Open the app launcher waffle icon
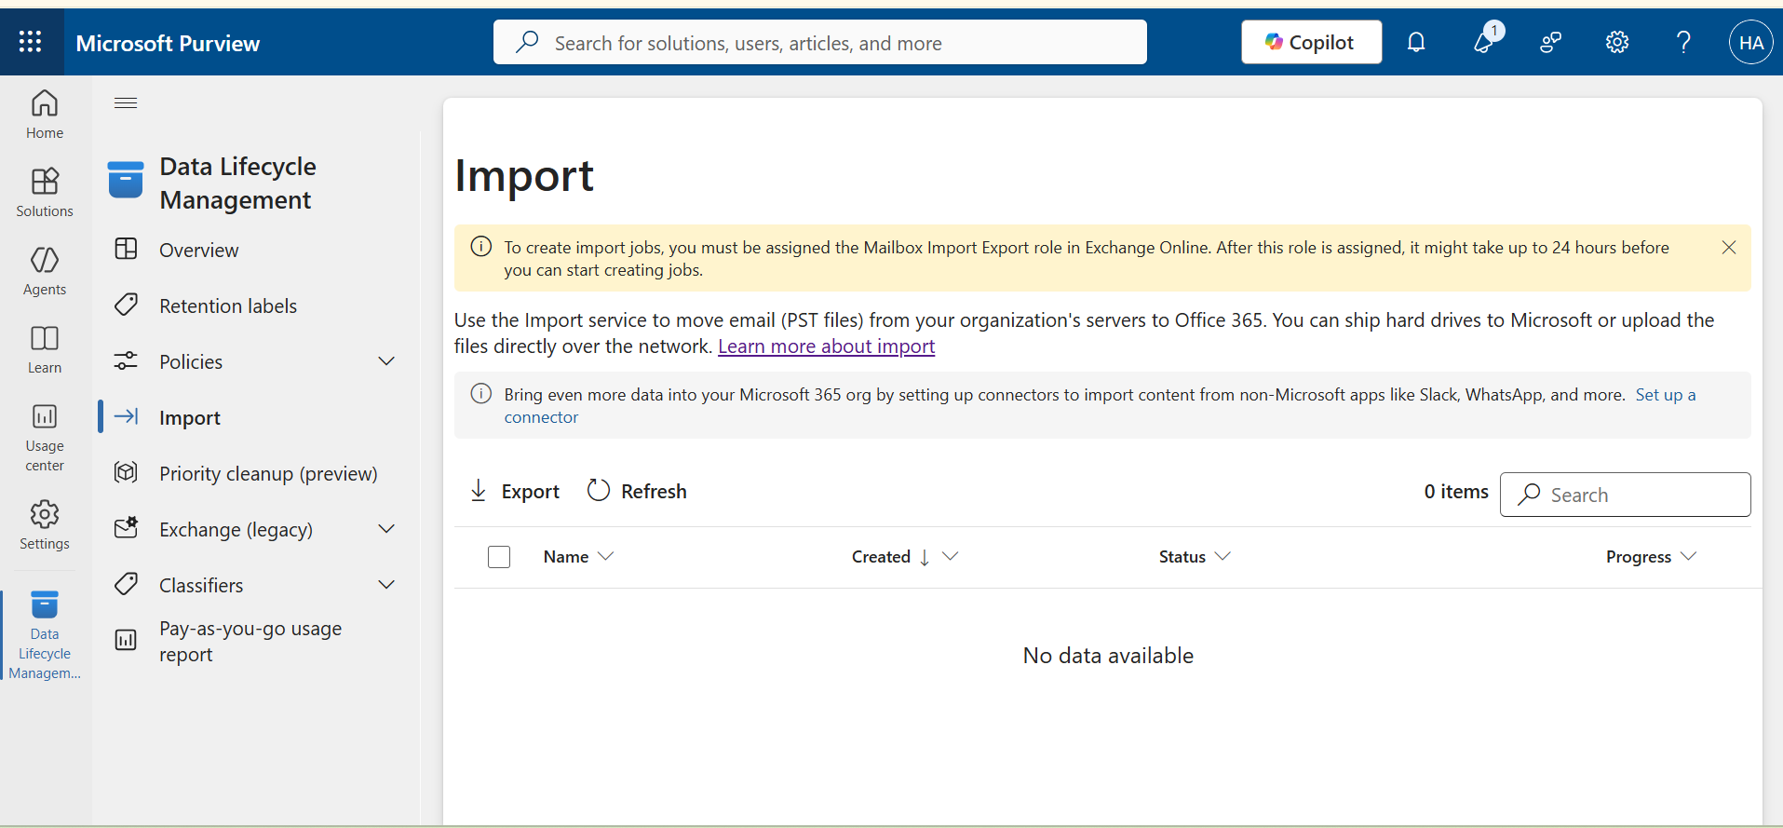Viewport: 1783px width, 828px height. (31, 42)
